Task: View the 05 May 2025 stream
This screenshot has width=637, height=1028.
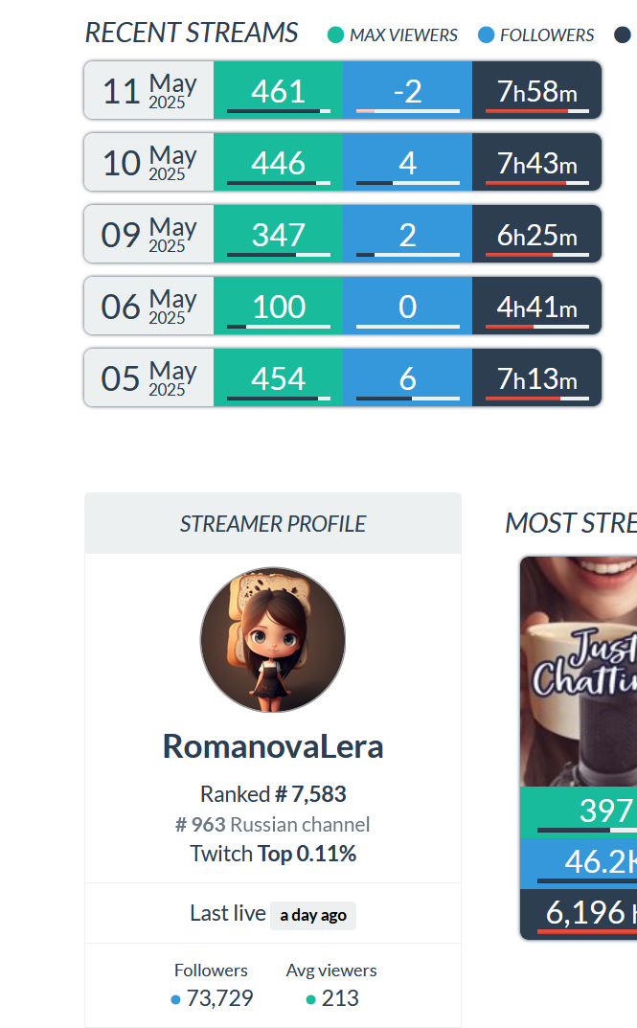Action: pos(342,377)
